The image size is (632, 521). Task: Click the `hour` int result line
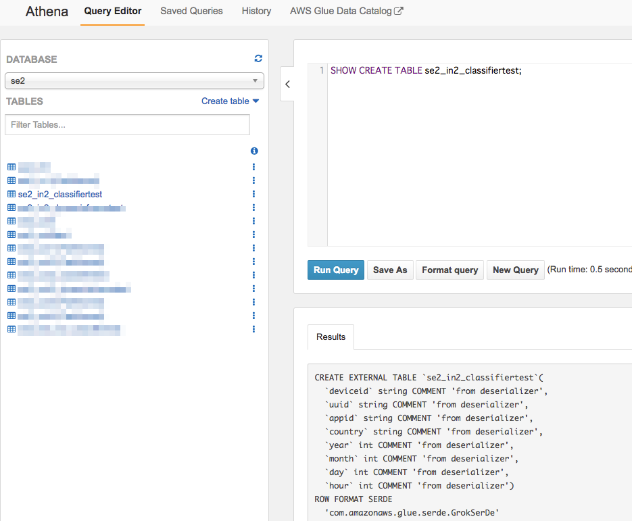click(x=419, y=486)
